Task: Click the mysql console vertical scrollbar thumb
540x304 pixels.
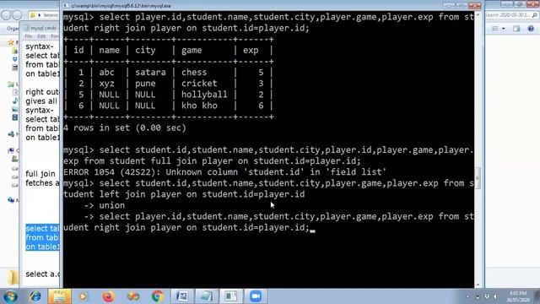Action: 478,178
